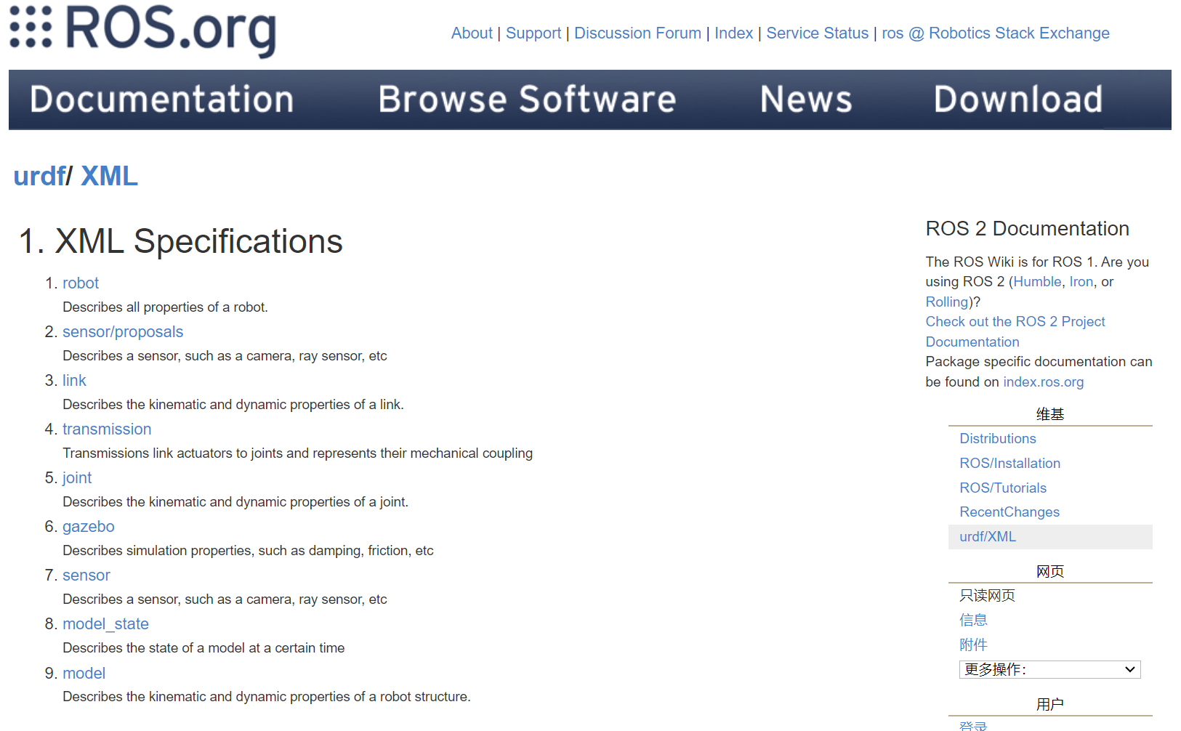The height and width of the screenshot is (731, 1181).
Task: Click the 信息 page link
Action: [x=973, y=621]
